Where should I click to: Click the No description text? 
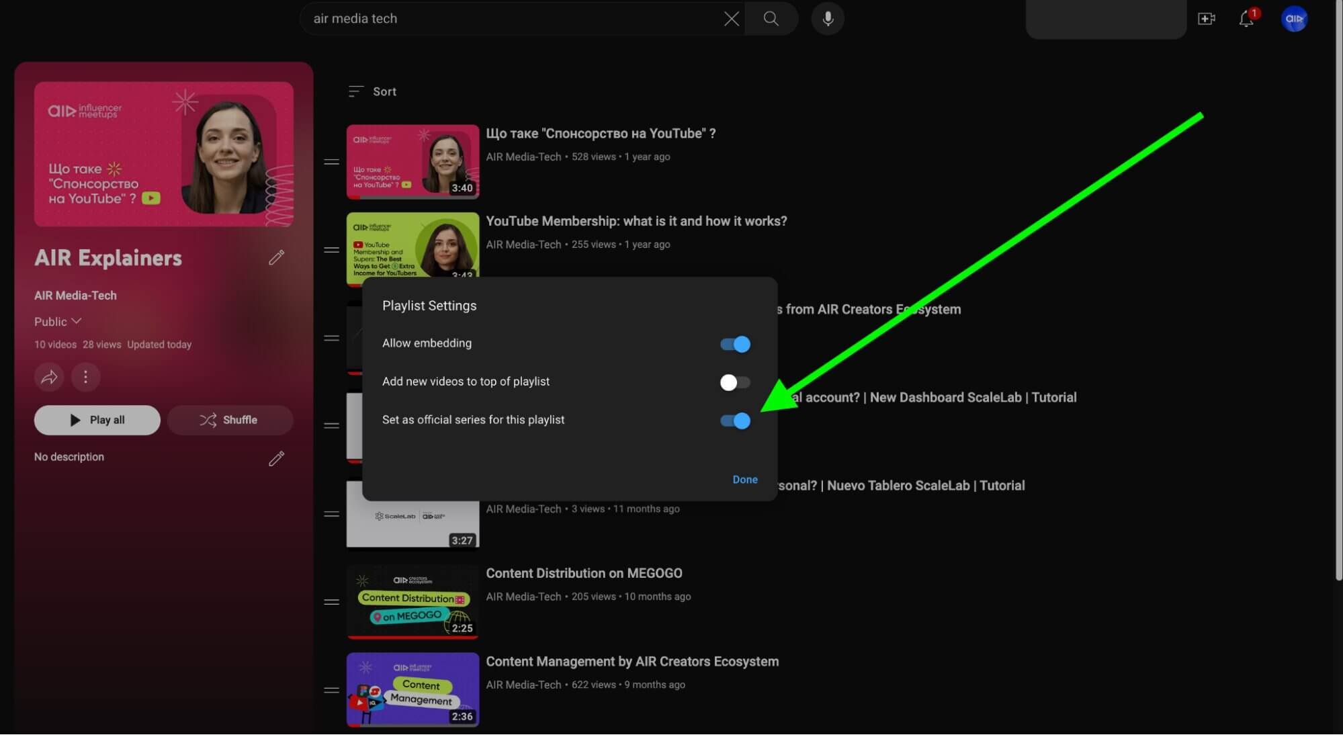(69, 457)
